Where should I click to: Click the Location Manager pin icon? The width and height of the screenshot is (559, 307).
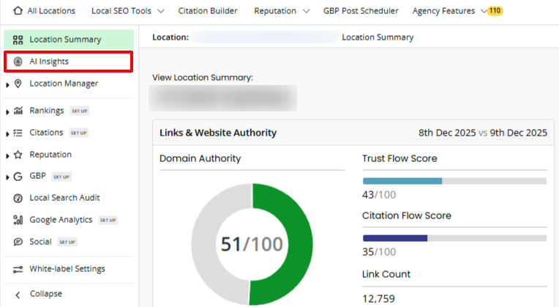(x=18, y=84)
